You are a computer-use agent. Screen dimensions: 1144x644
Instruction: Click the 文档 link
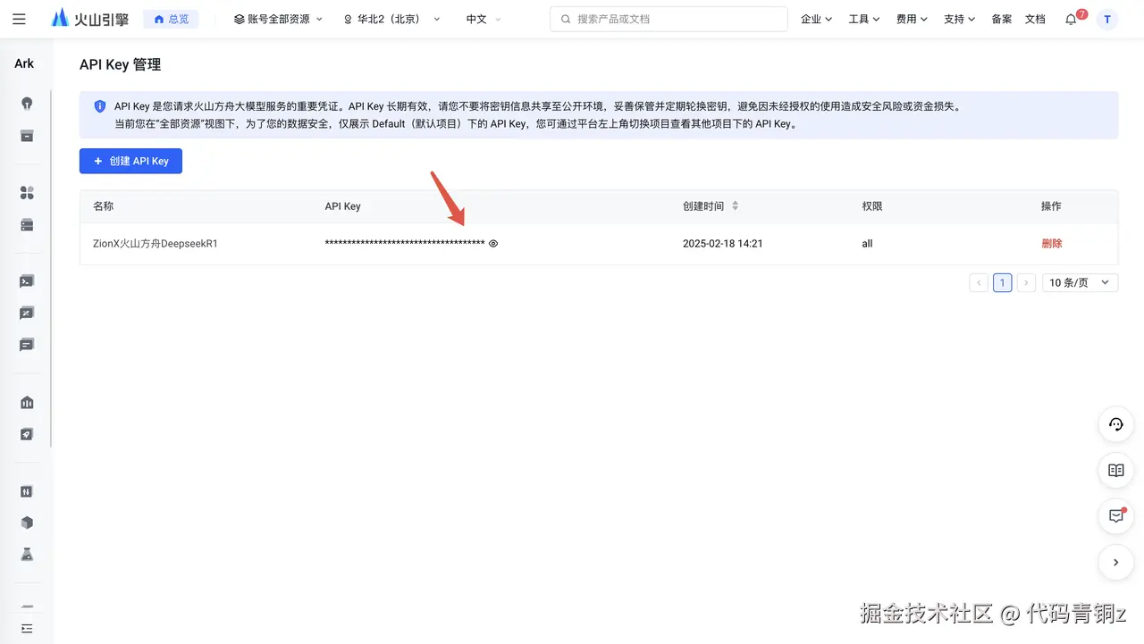pyautogui.click(x=1035, y=19)
